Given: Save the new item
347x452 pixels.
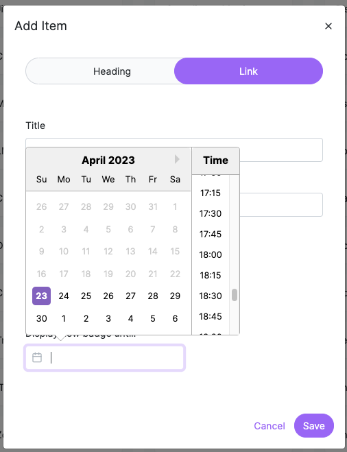Looking at the screenshot, I should click(x=314, y=426).
